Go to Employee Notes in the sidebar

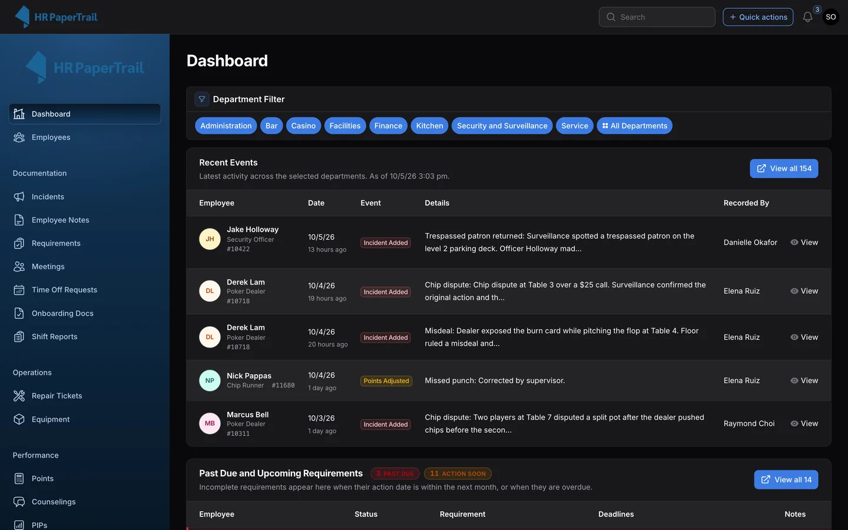[x=85, y=220]
